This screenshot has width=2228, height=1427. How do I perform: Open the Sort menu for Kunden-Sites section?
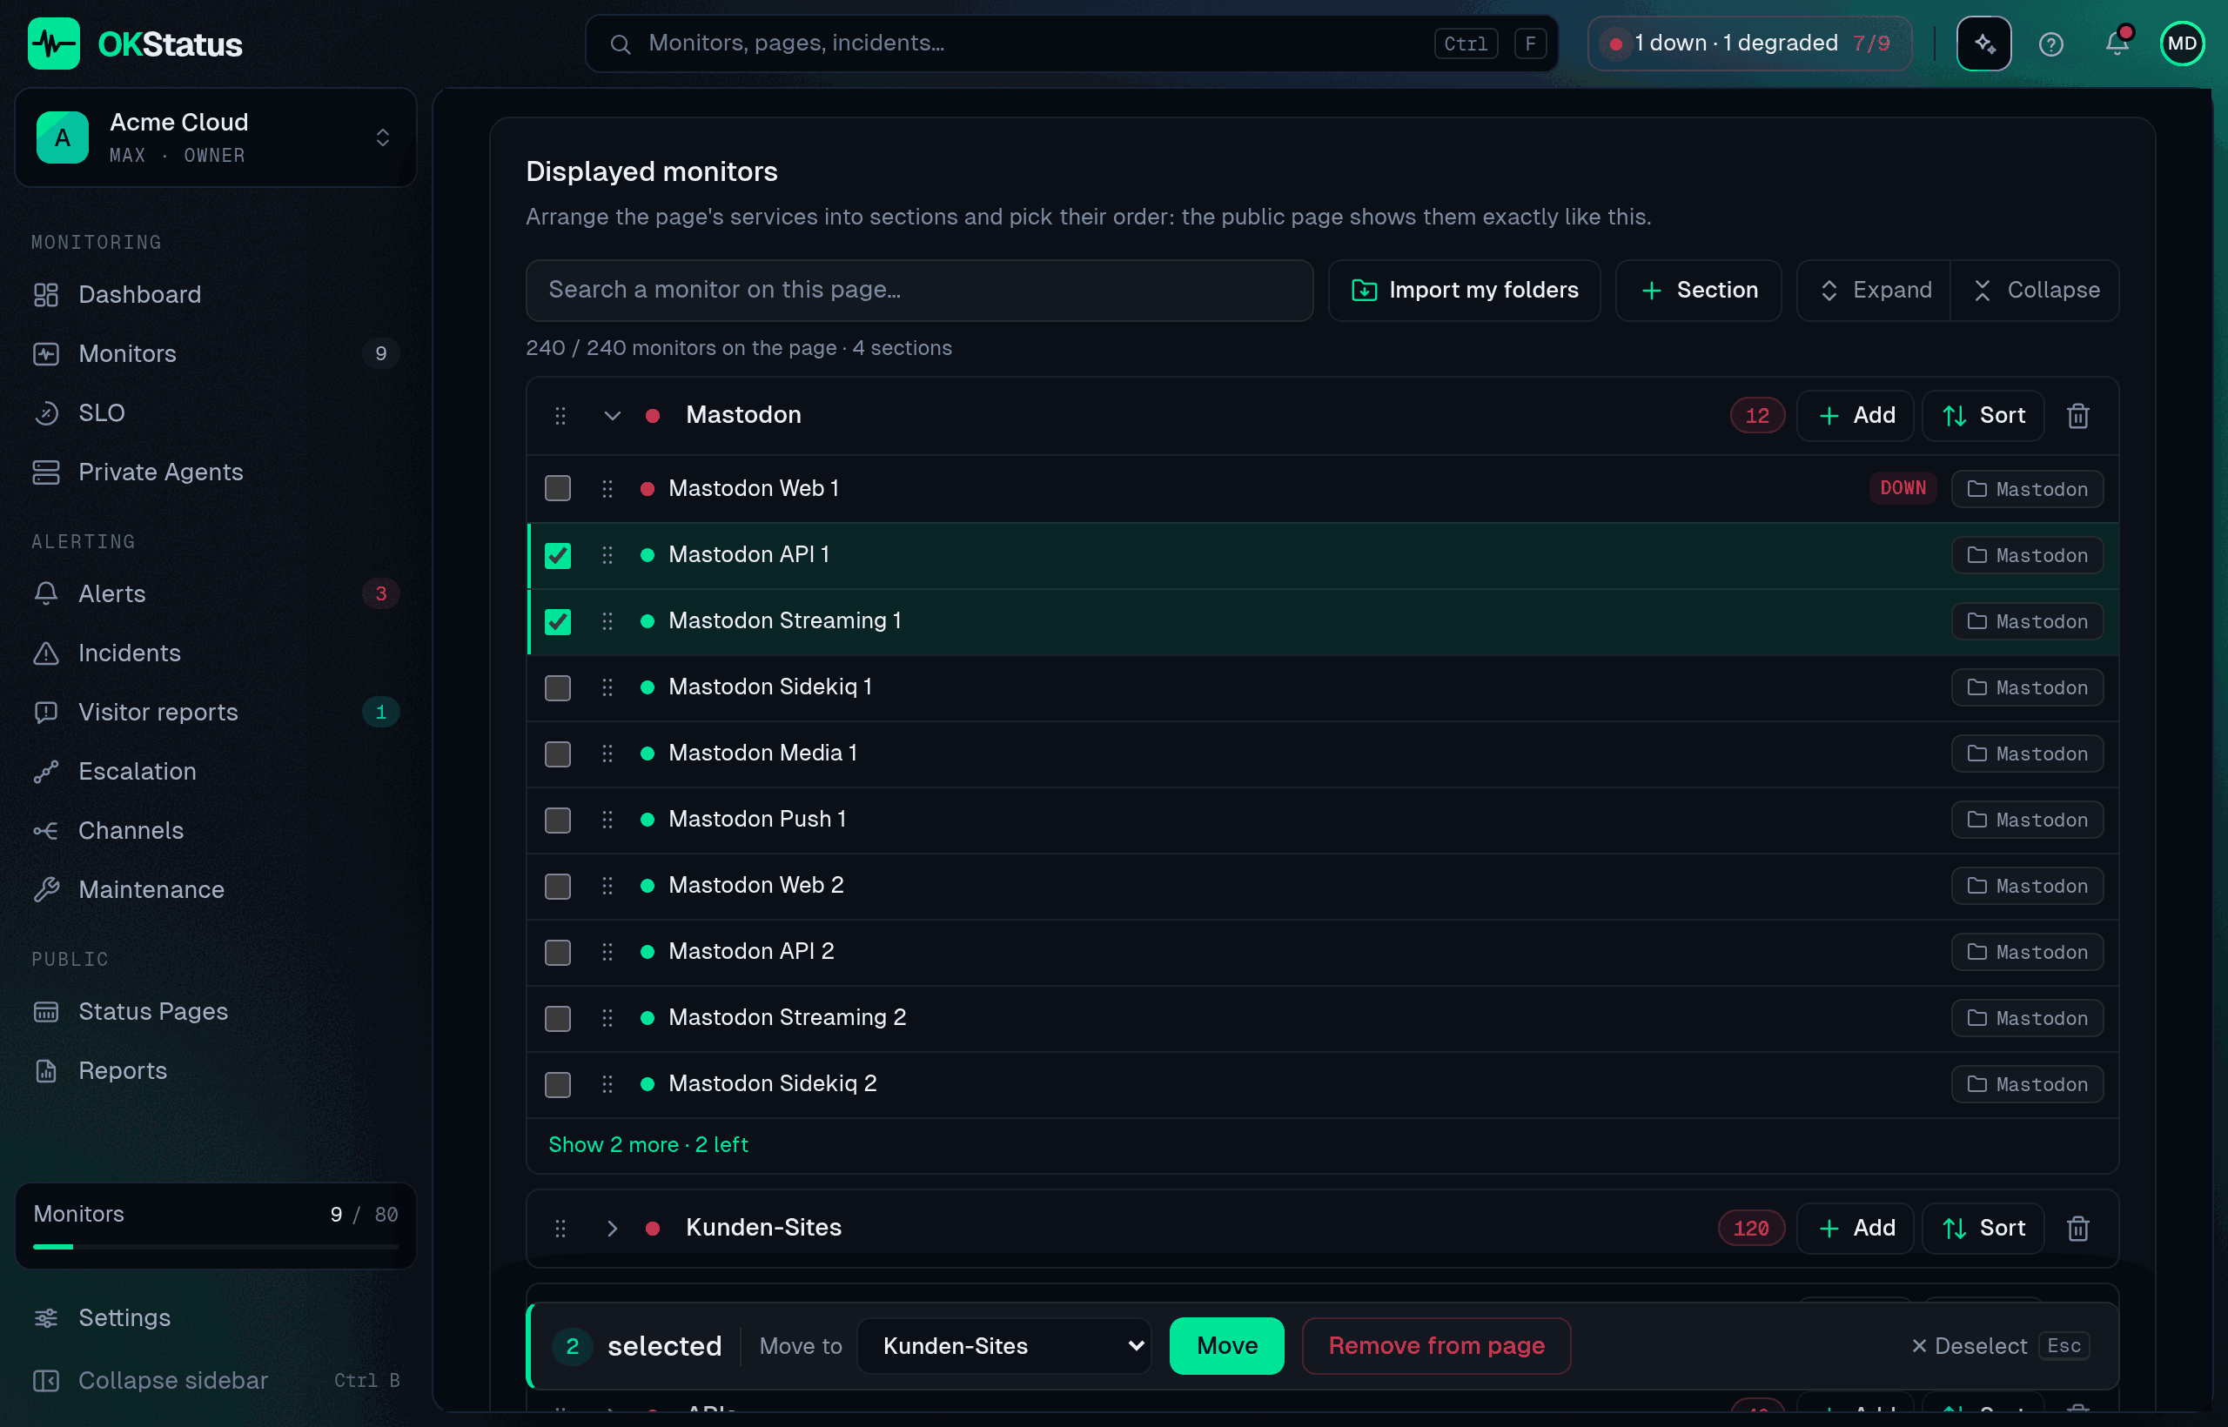click(x=1983, y=1228)
